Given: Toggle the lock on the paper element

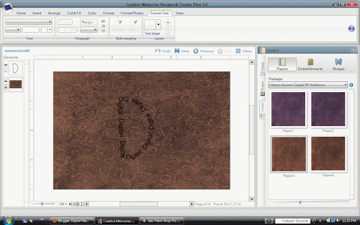Looking at the screenshot, I should [6, 86].
